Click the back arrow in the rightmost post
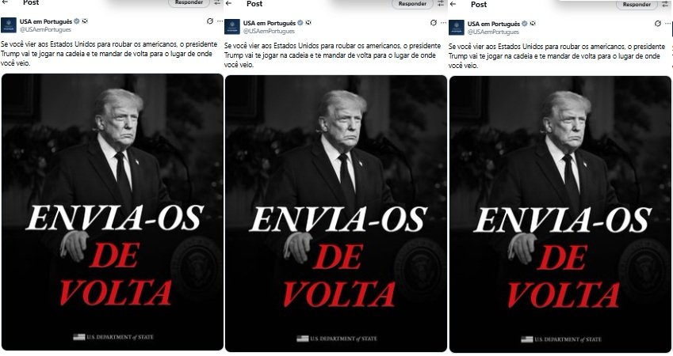This screenshot has height=356, width=673. click(x=453, y=4)
